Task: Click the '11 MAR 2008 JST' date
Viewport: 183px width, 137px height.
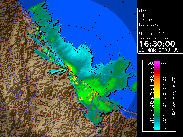Action: point(160,50)
